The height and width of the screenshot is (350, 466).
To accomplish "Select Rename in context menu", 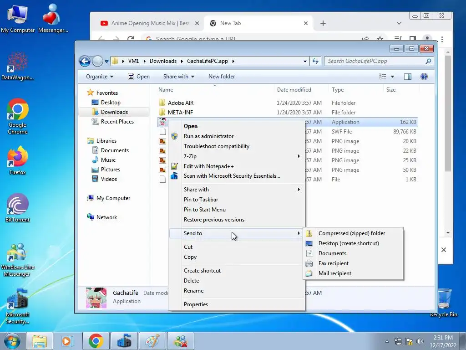I will coord(237,291).
